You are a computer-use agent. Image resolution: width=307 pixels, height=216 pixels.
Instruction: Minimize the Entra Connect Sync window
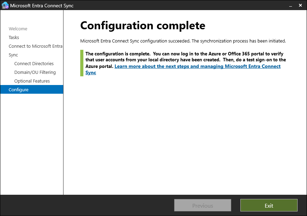point(289,6)
